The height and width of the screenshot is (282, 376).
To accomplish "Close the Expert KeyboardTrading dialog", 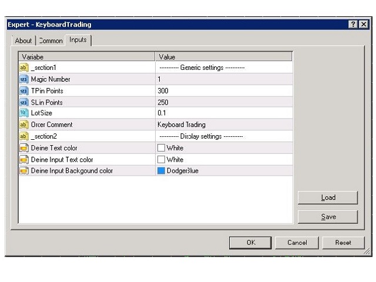I will (x=364, y=24).
